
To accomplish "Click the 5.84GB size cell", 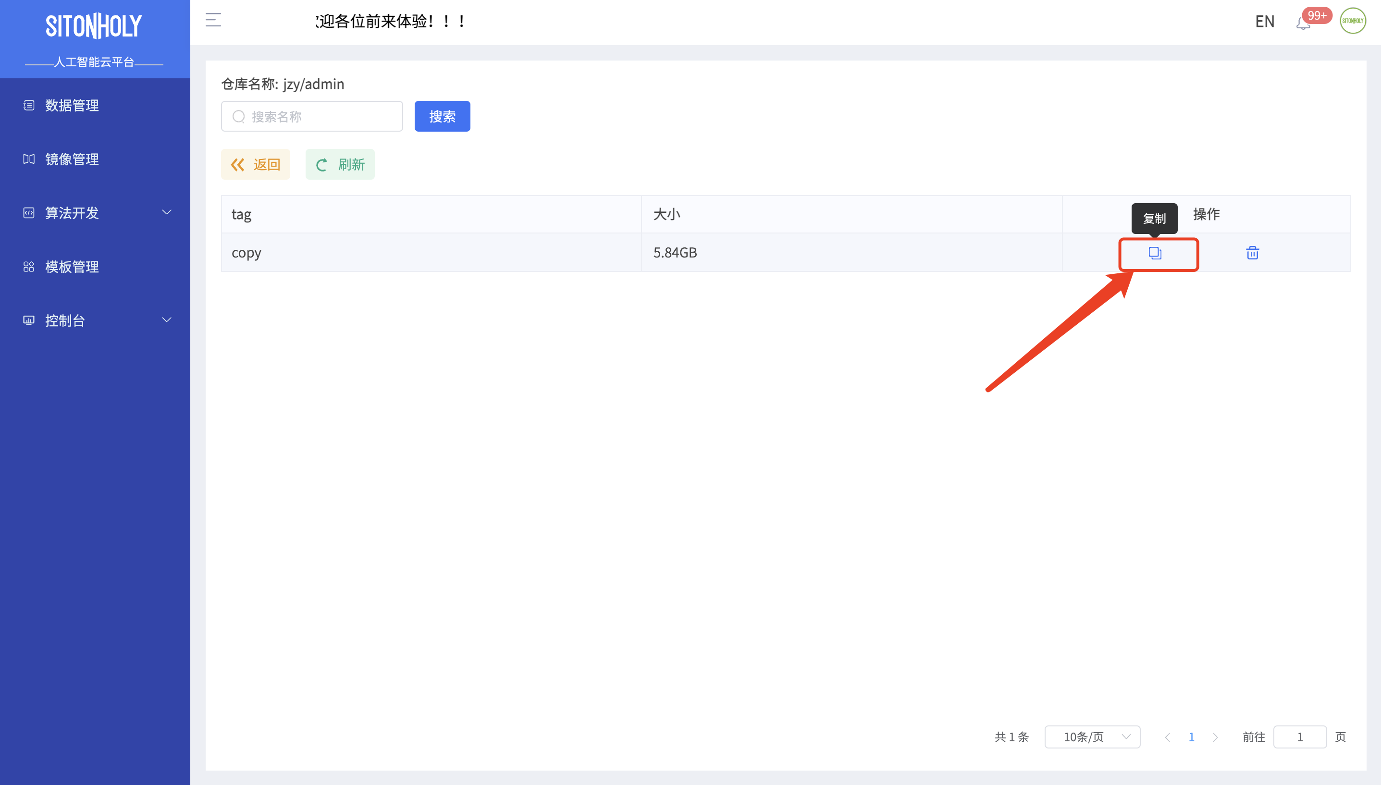I will [x=851, y=253].
